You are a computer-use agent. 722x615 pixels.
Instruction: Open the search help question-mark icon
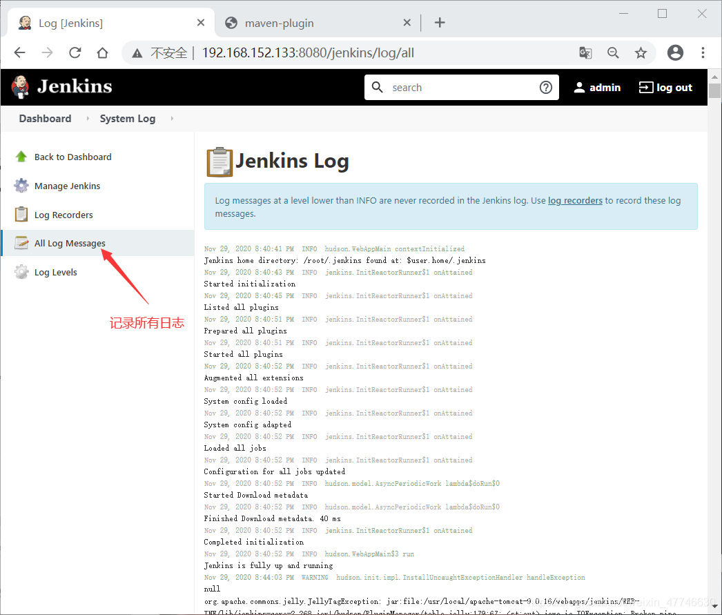tap(546, 88)
